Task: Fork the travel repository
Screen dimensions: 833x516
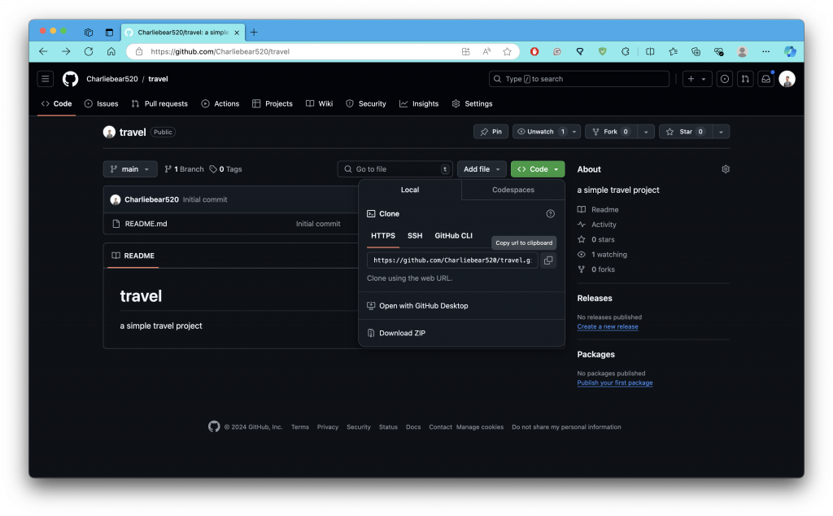Action: click(x=612, y=132)
